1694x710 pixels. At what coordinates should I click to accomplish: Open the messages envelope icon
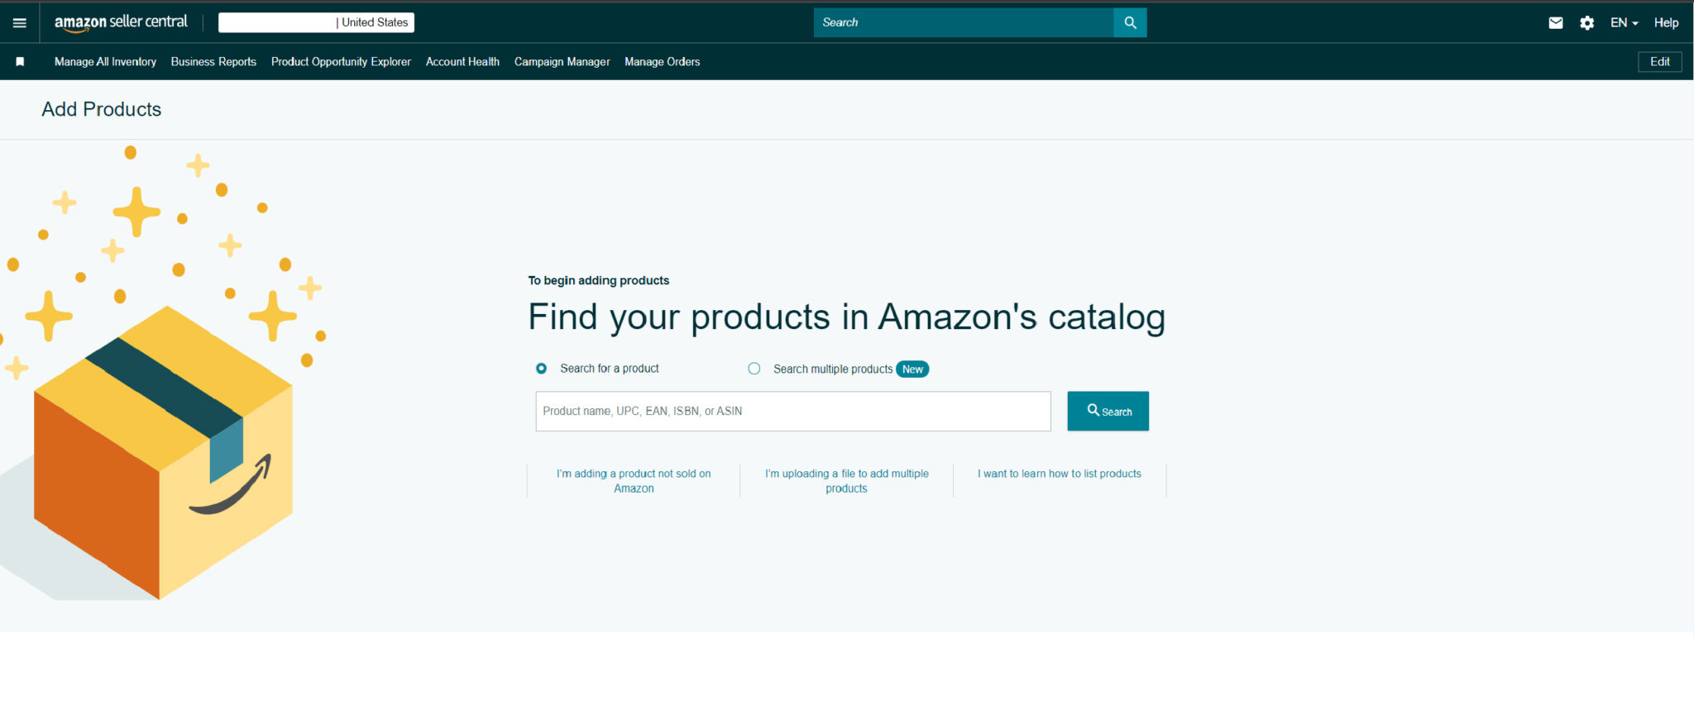1556,23
